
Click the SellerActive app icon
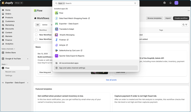[x=56, y=50]
